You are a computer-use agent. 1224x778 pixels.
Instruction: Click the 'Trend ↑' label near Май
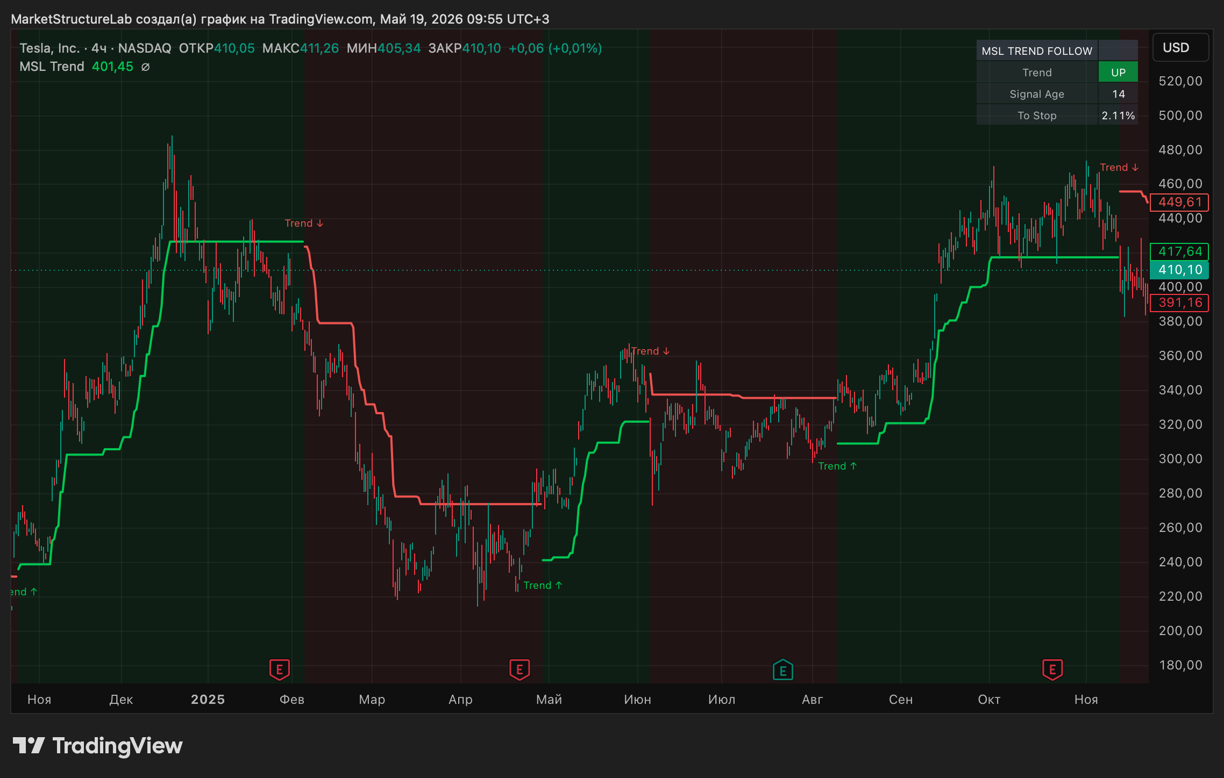(x=543, y=585)
